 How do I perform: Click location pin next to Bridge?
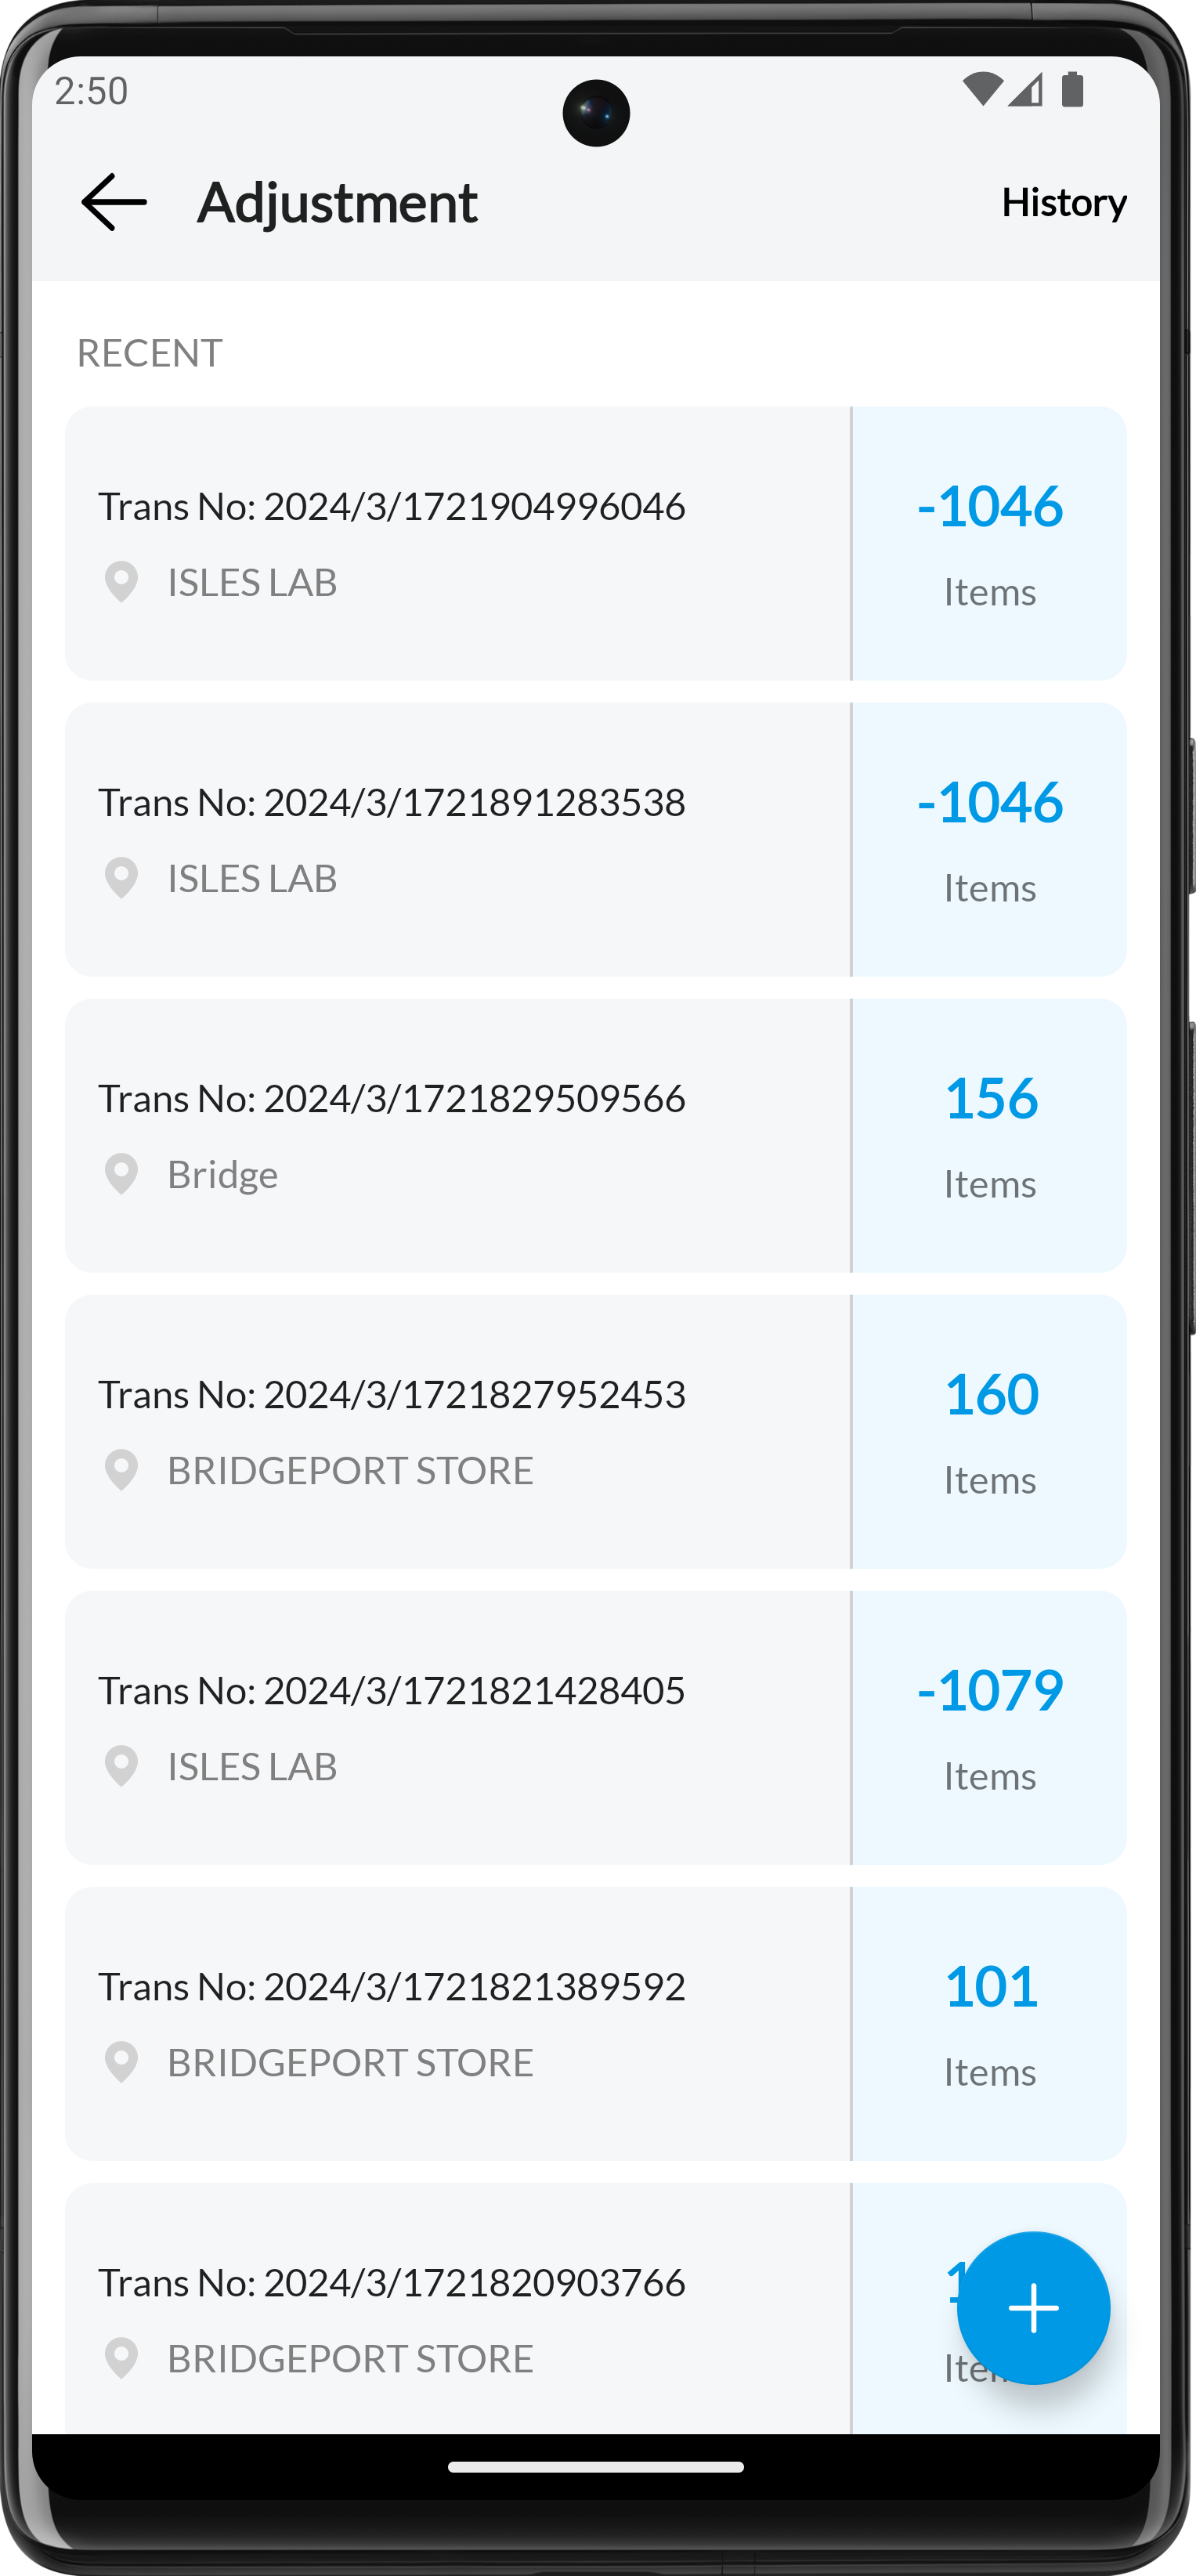pos(122,1174)
